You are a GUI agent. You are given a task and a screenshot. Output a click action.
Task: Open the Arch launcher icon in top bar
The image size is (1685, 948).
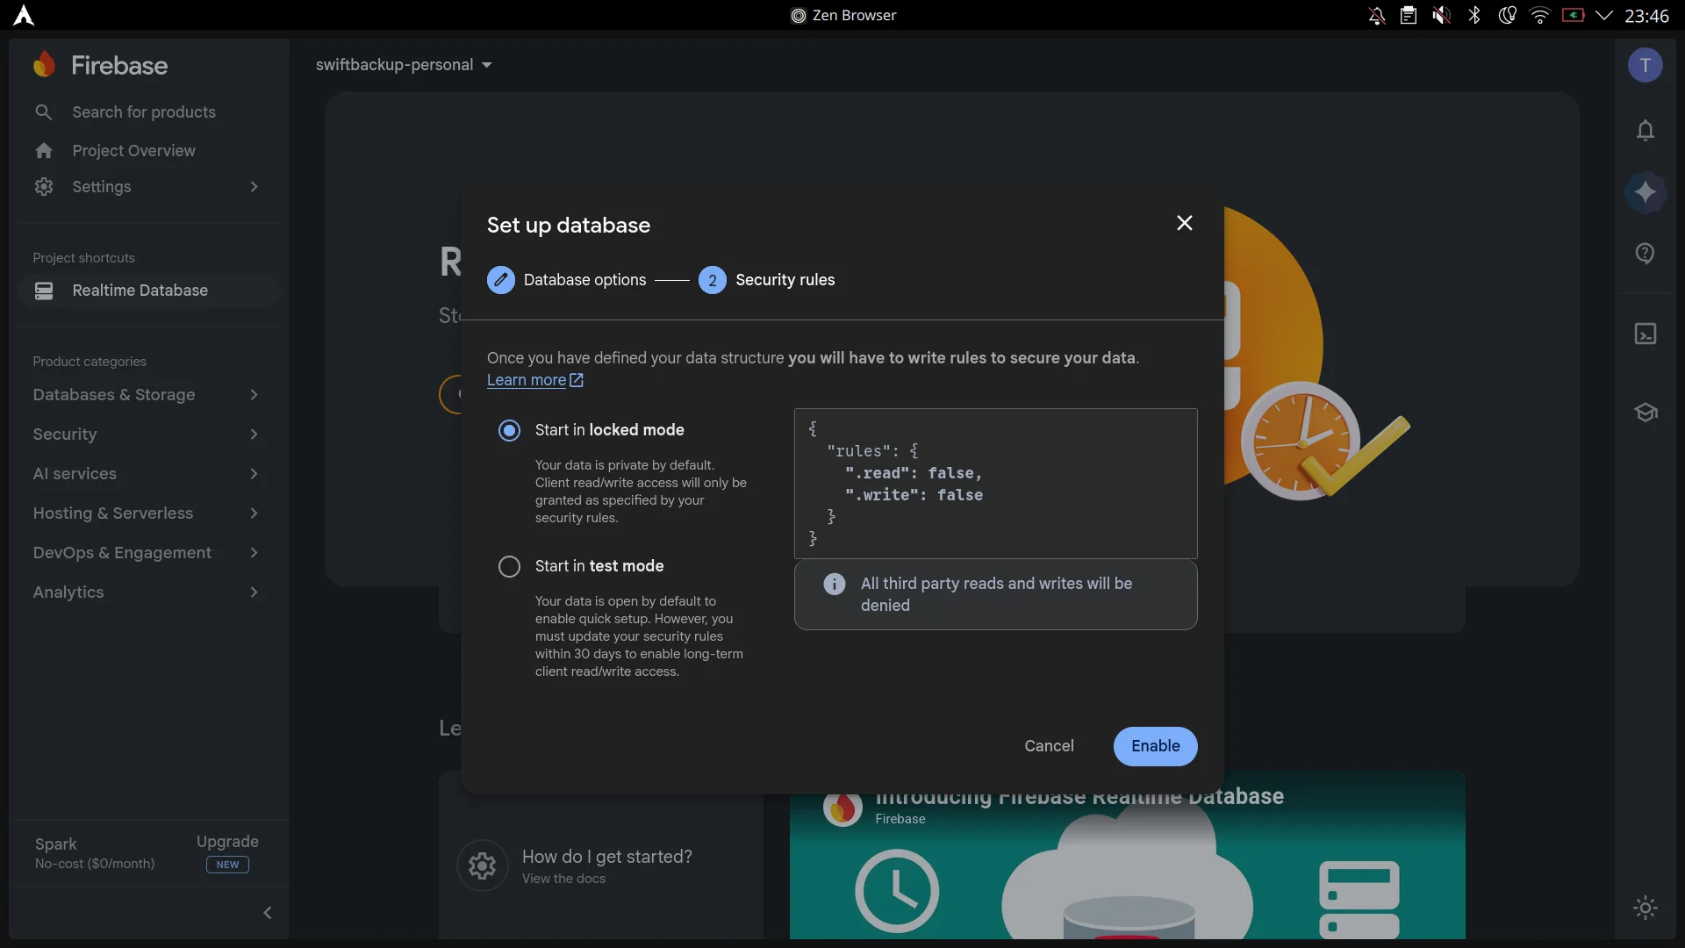click(24, 15)
